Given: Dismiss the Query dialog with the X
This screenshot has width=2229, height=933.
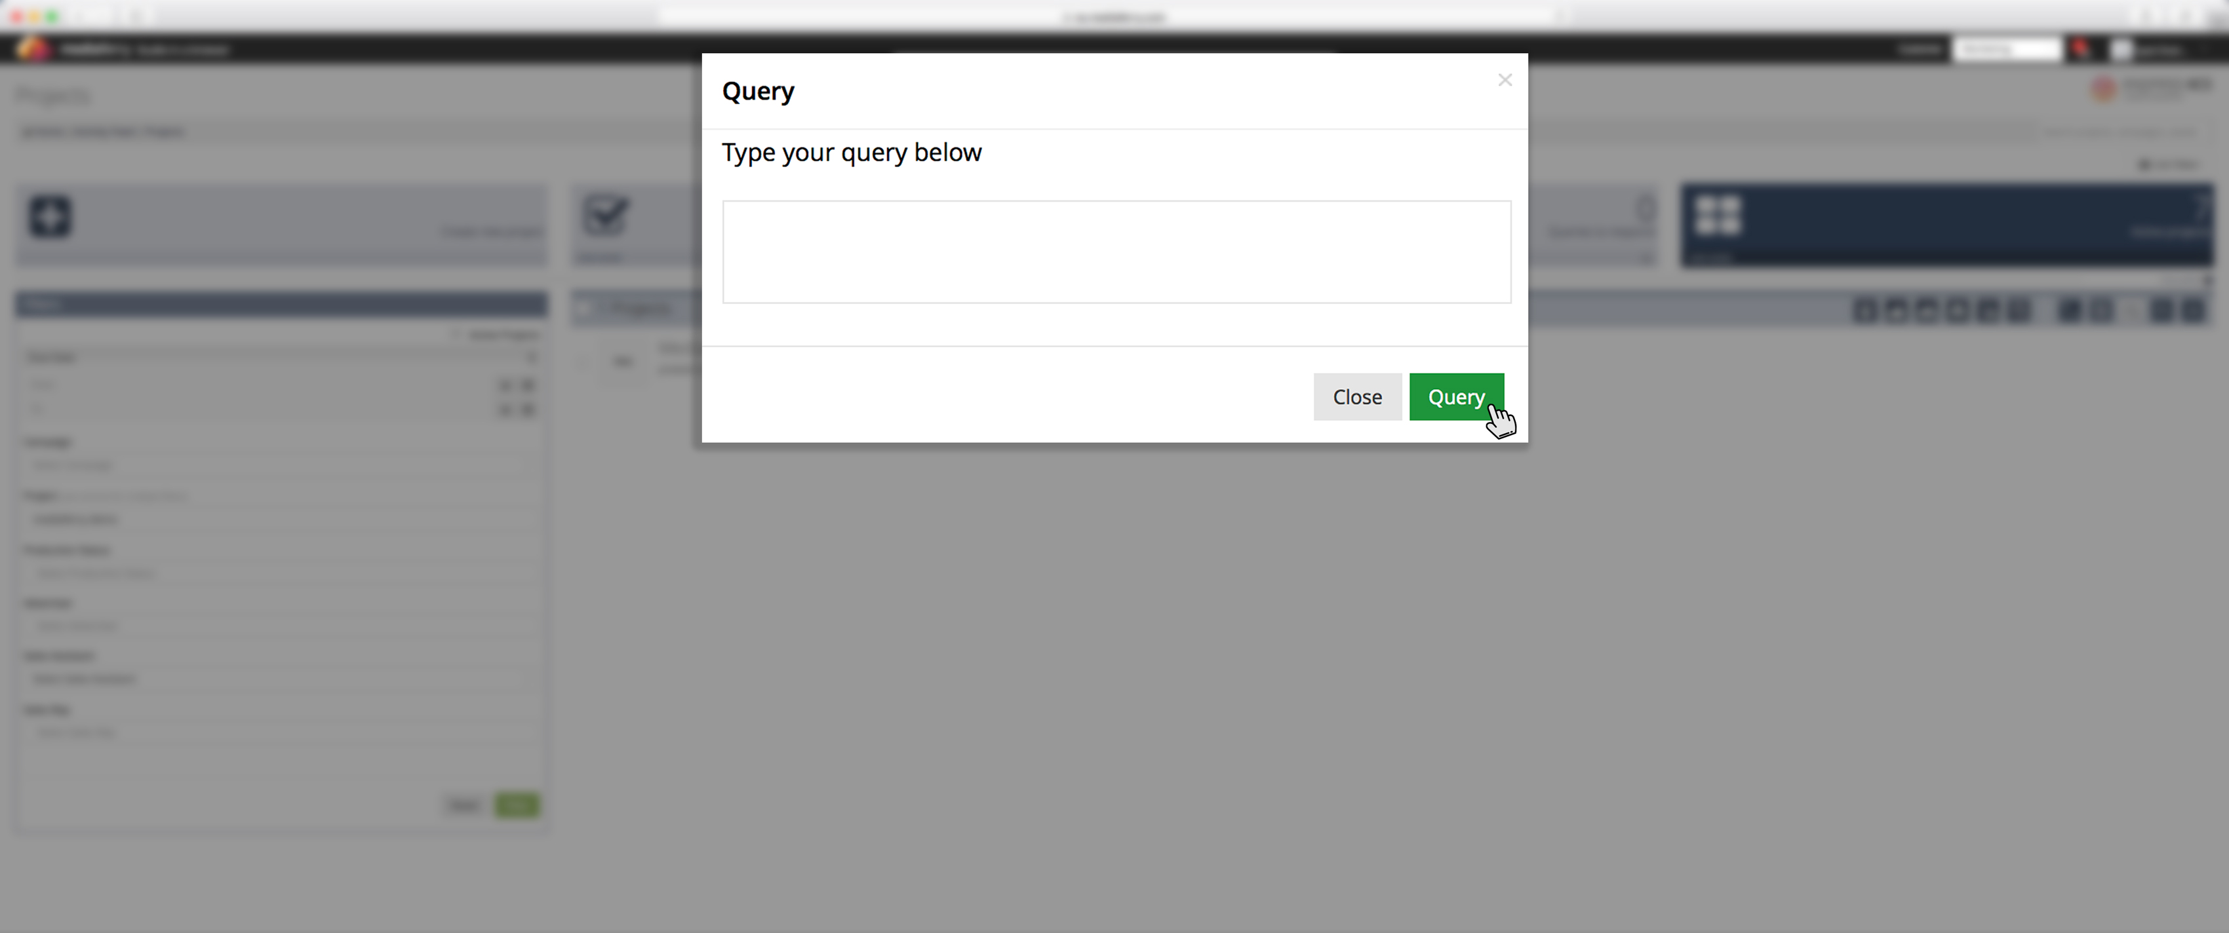Looking at the screenshot, I should point(1505,79).
